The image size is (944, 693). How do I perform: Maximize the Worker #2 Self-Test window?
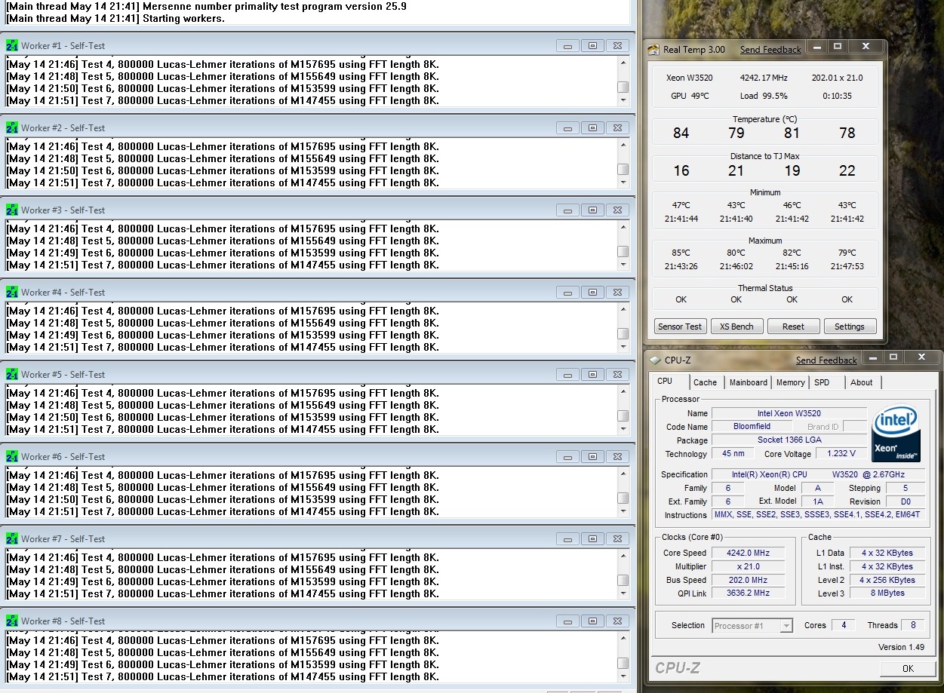click(592, 128)
